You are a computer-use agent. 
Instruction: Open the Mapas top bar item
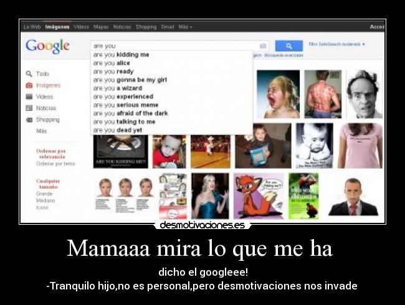101,27
